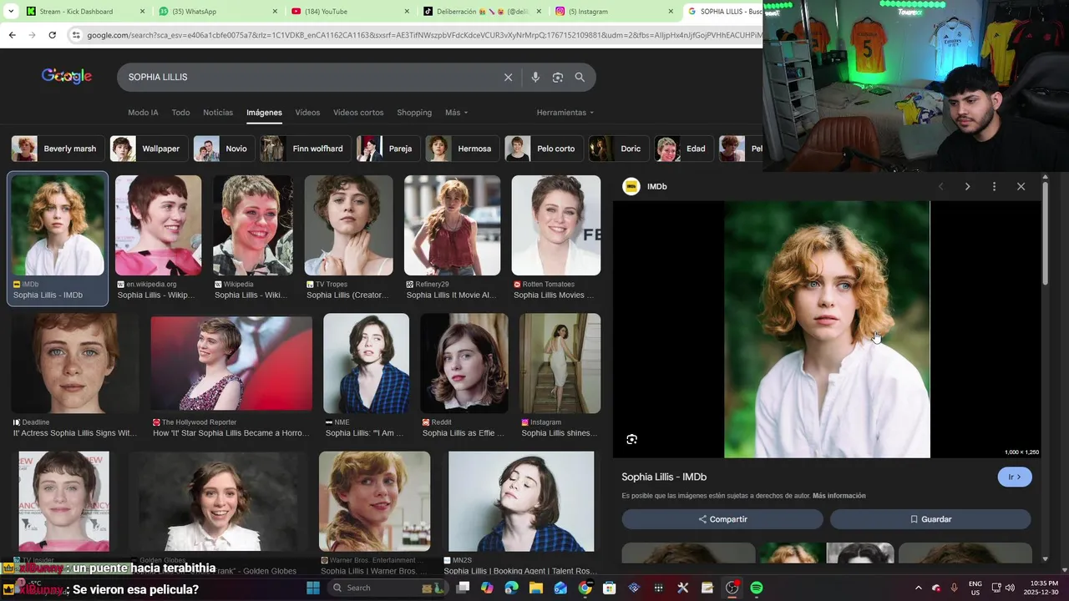This screenshot has width=1069, height=601.
Task: Click the IMDb source logo in preview
Action: tap(631, 186)
